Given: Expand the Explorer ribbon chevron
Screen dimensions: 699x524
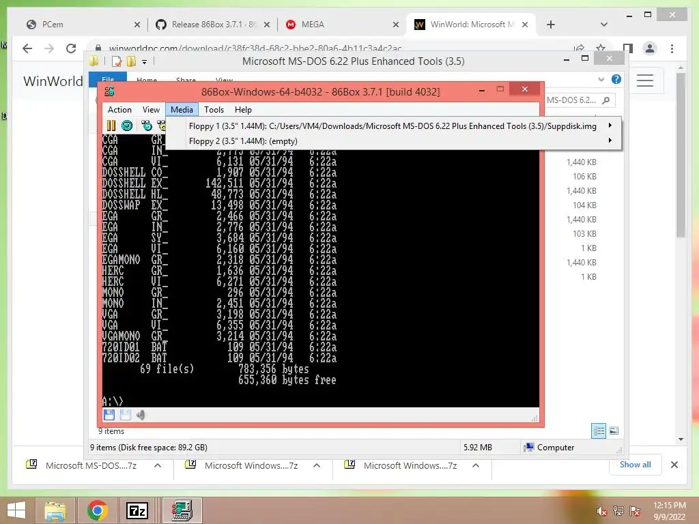Looking at the screenshot, I should (601, 79).
